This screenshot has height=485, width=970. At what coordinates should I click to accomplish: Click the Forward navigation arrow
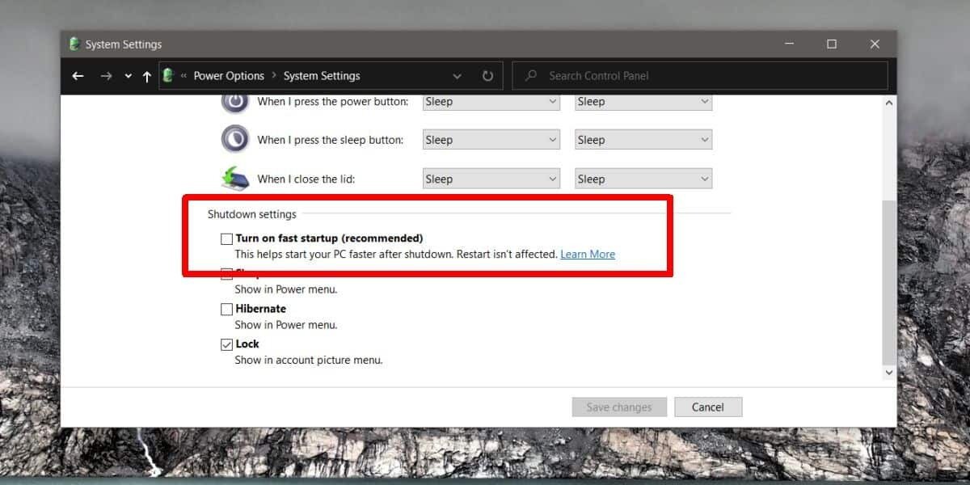(106, 75)
